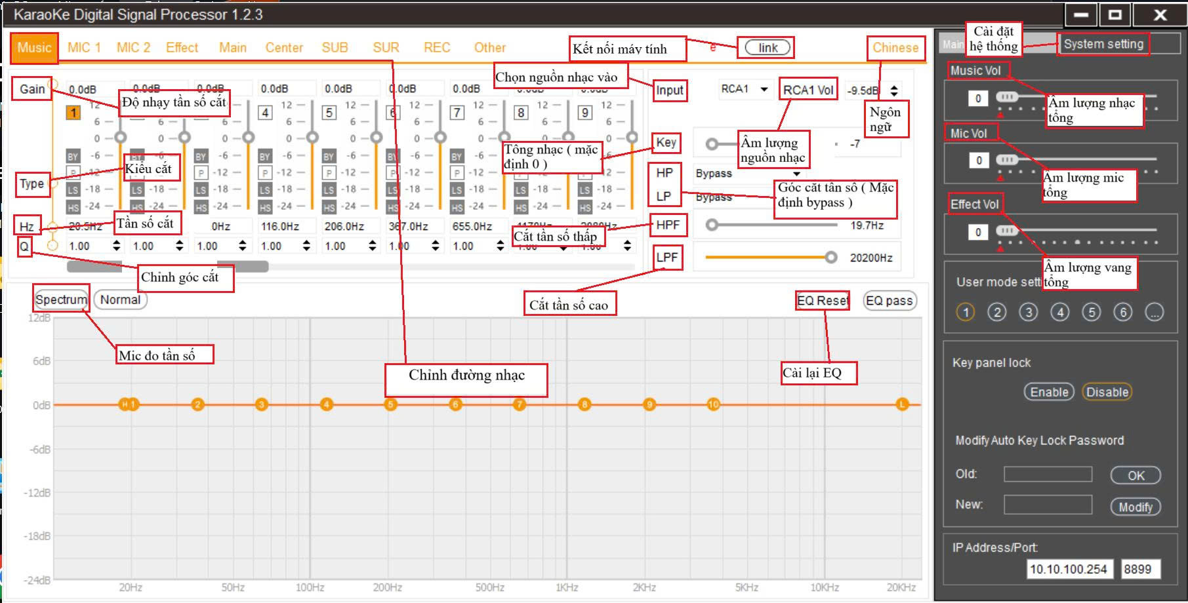Select EQ band number 8 box
Screen dimensions: 1188x603
(x=521, y=113)
